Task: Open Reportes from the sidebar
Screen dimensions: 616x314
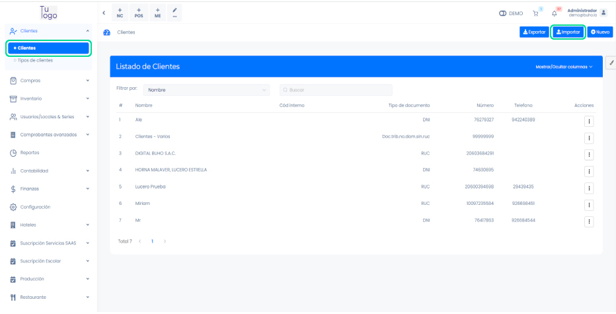Action: coord(30,153)
